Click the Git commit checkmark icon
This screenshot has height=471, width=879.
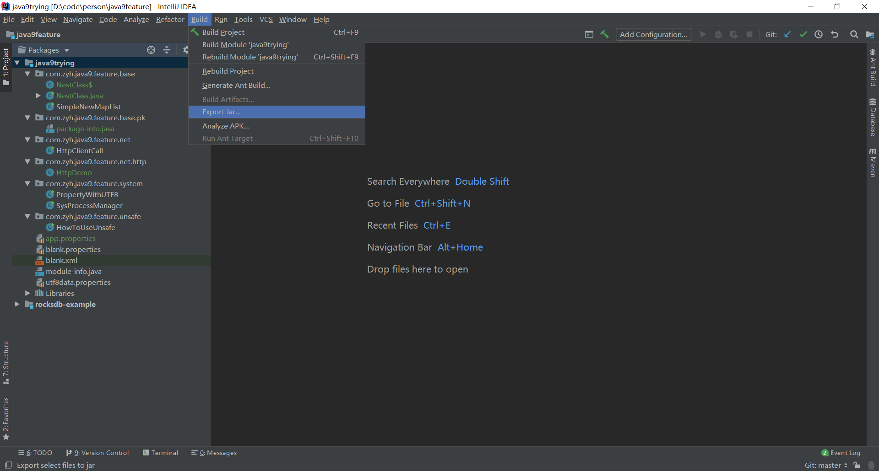pyautogui.click(x=804, y=34)
